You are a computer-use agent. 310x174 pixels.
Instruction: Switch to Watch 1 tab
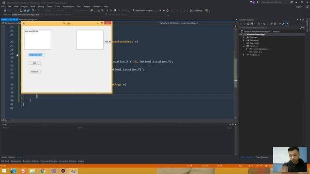pos(12,157)
